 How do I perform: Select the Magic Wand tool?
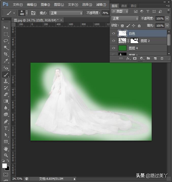6,47
